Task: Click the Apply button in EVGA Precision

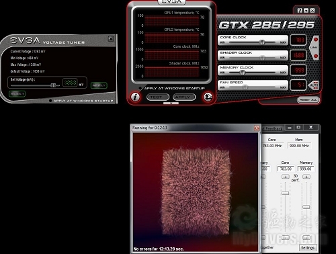Action: 184,97
